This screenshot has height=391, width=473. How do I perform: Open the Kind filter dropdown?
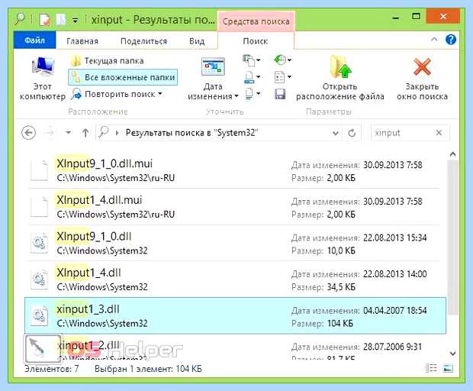pyautogui.click(x=251, y=60)
